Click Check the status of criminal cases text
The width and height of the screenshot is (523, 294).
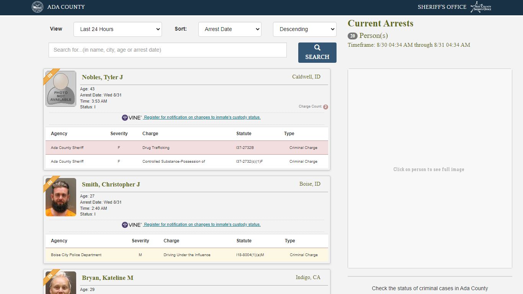(430, 288)
